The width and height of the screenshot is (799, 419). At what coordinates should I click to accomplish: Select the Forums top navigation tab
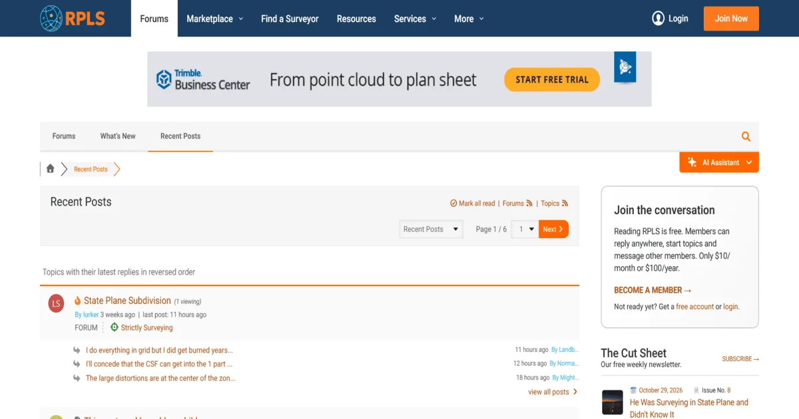(x=154, y=19)
